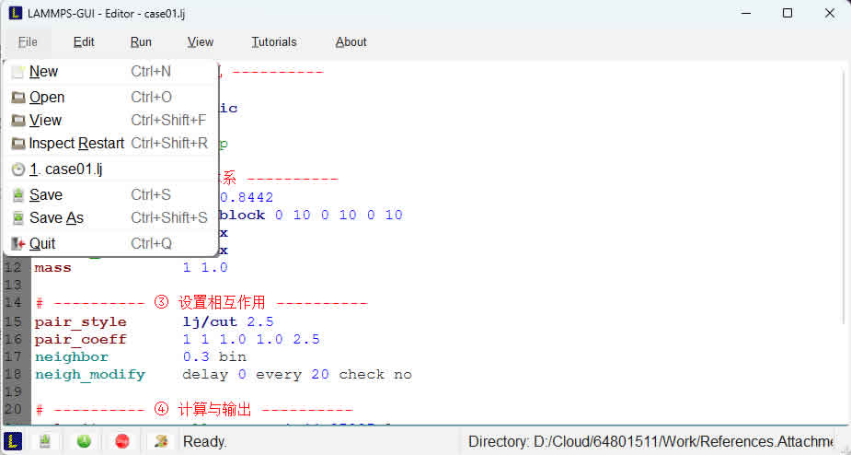The image size is (851, 455).
Task: Click the '0.8442' value in editor
Action: tap(247, 197)
